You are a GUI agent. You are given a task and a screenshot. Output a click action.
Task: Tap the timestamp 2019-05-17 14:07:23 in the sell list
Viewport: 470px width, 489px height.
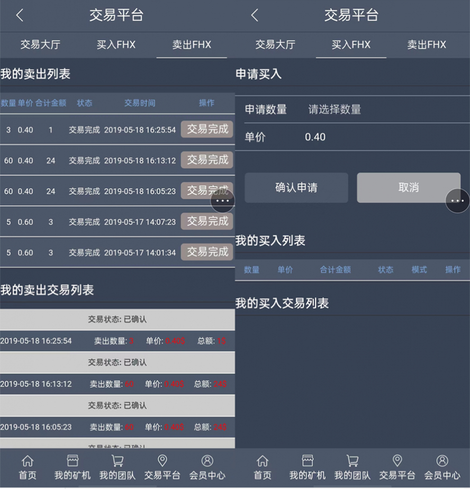pos(140,222)
